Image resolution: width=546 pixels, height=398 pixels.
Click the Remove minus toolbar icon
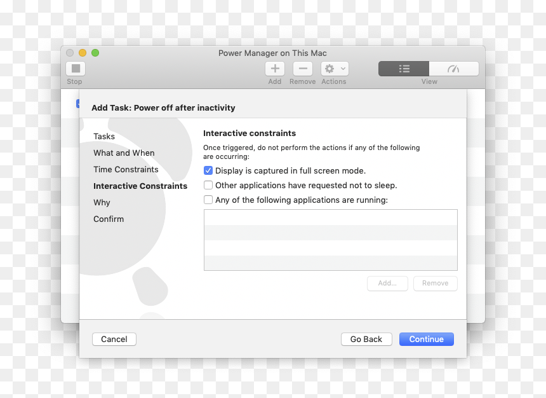coord(303,69)
